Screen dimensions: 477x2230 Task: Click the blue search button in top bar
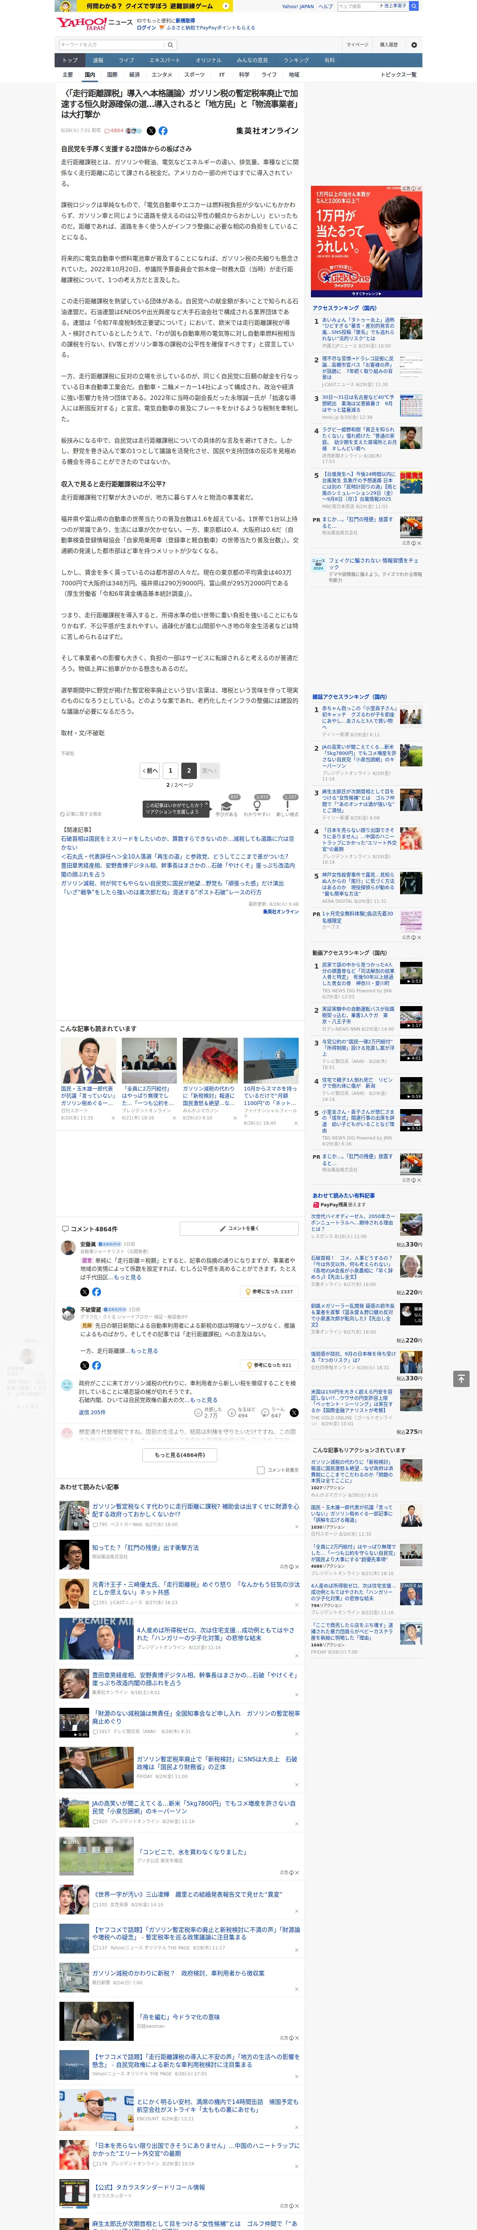pos(414,6)
